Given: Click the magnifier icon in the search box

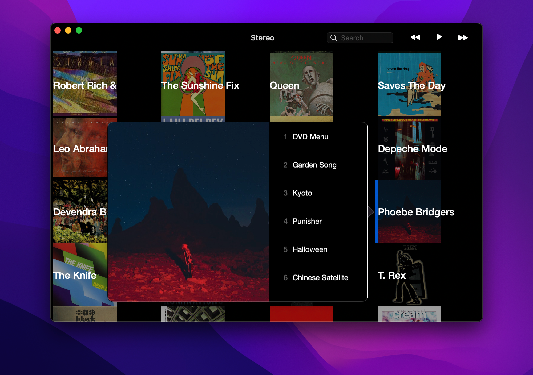Looking at the screenshot, I should [x=334, y=38].
